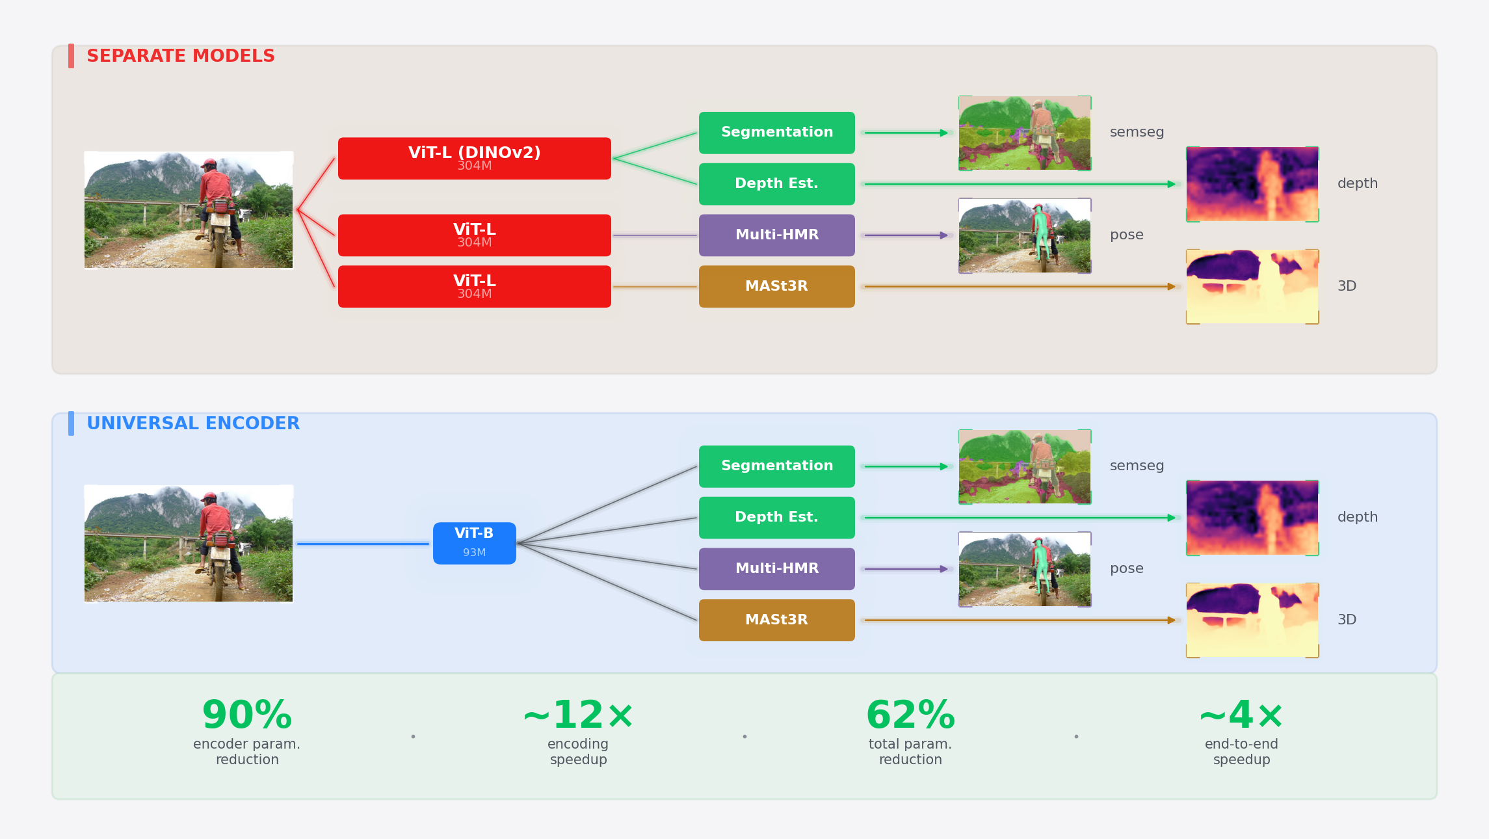Click the ~4× end-to-end speedup stat
Image resolution: width=1489 pixels, height=839 pixels.
[x=1241, y=732]
